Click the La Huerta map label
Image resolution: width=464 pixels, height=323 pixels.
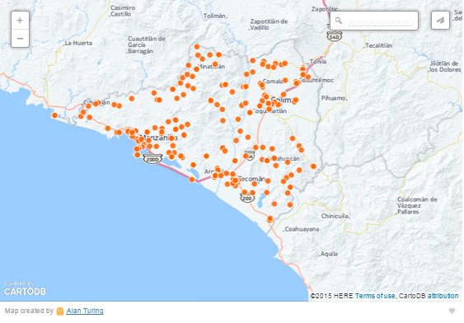(x=78, y=43)
